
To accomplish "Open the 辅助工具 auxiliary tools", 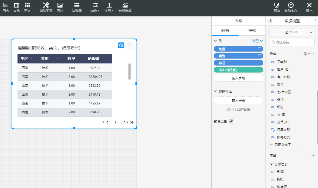I will (x=46, y=8).
